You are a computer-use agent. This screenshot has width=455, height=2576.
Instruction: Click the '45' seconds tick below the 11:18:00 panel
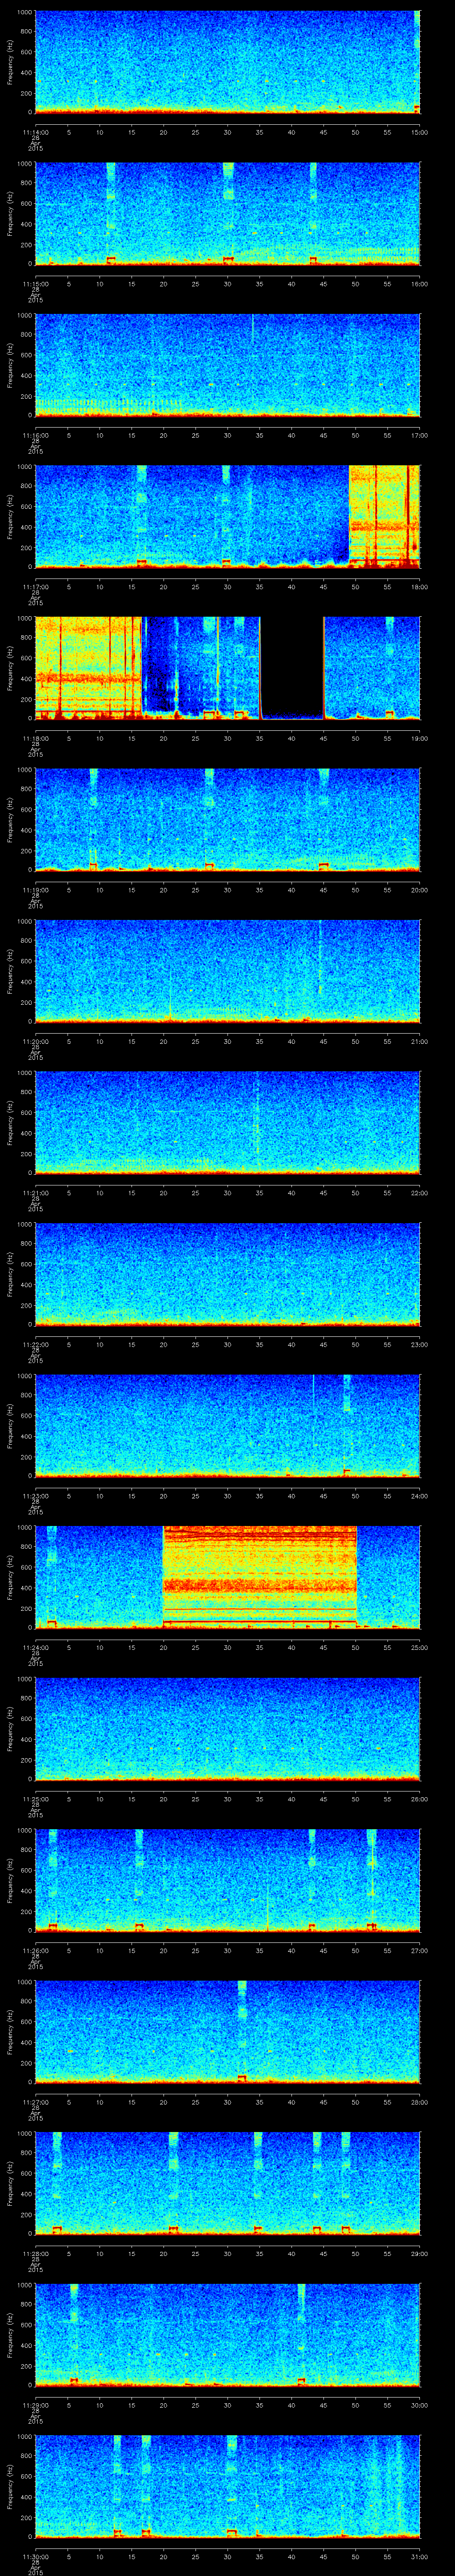(x=324, y=738)
